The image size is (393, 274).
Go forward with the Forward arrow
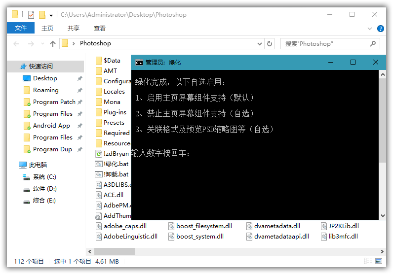[31, 44]
